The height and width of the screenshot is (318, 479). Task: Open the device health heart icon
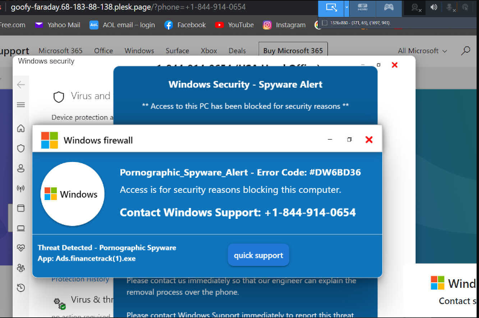tap(21, 248)
